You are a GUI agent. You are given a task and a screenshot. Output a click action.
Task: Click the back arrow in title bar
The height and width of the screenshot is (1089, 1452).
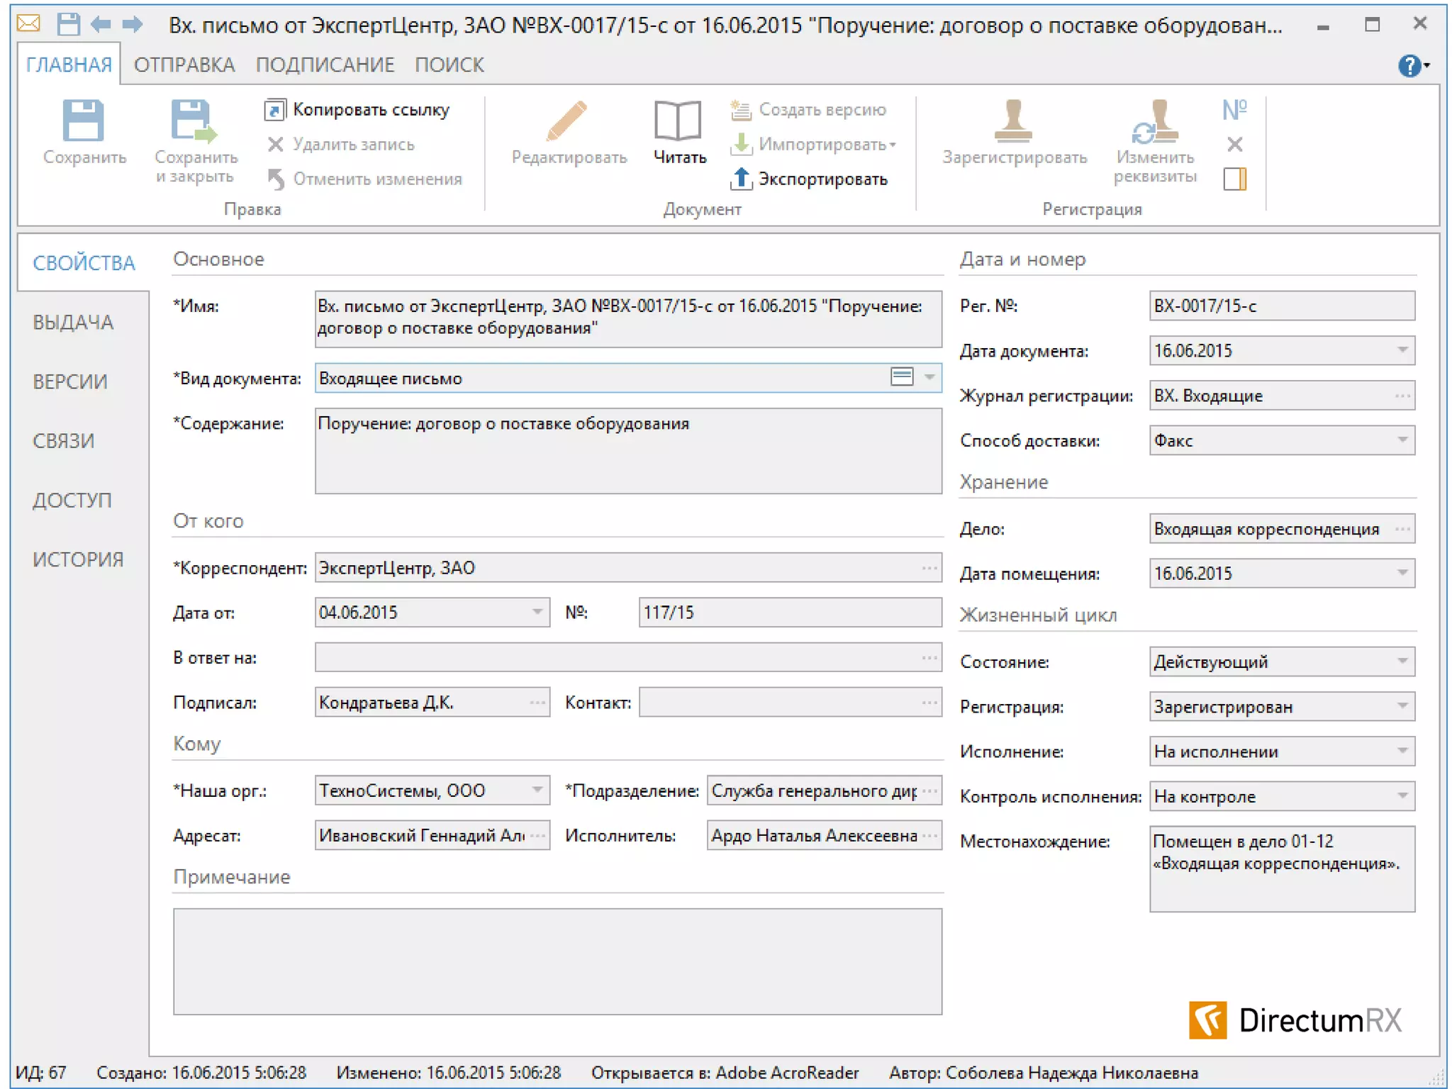pos(101,25)
